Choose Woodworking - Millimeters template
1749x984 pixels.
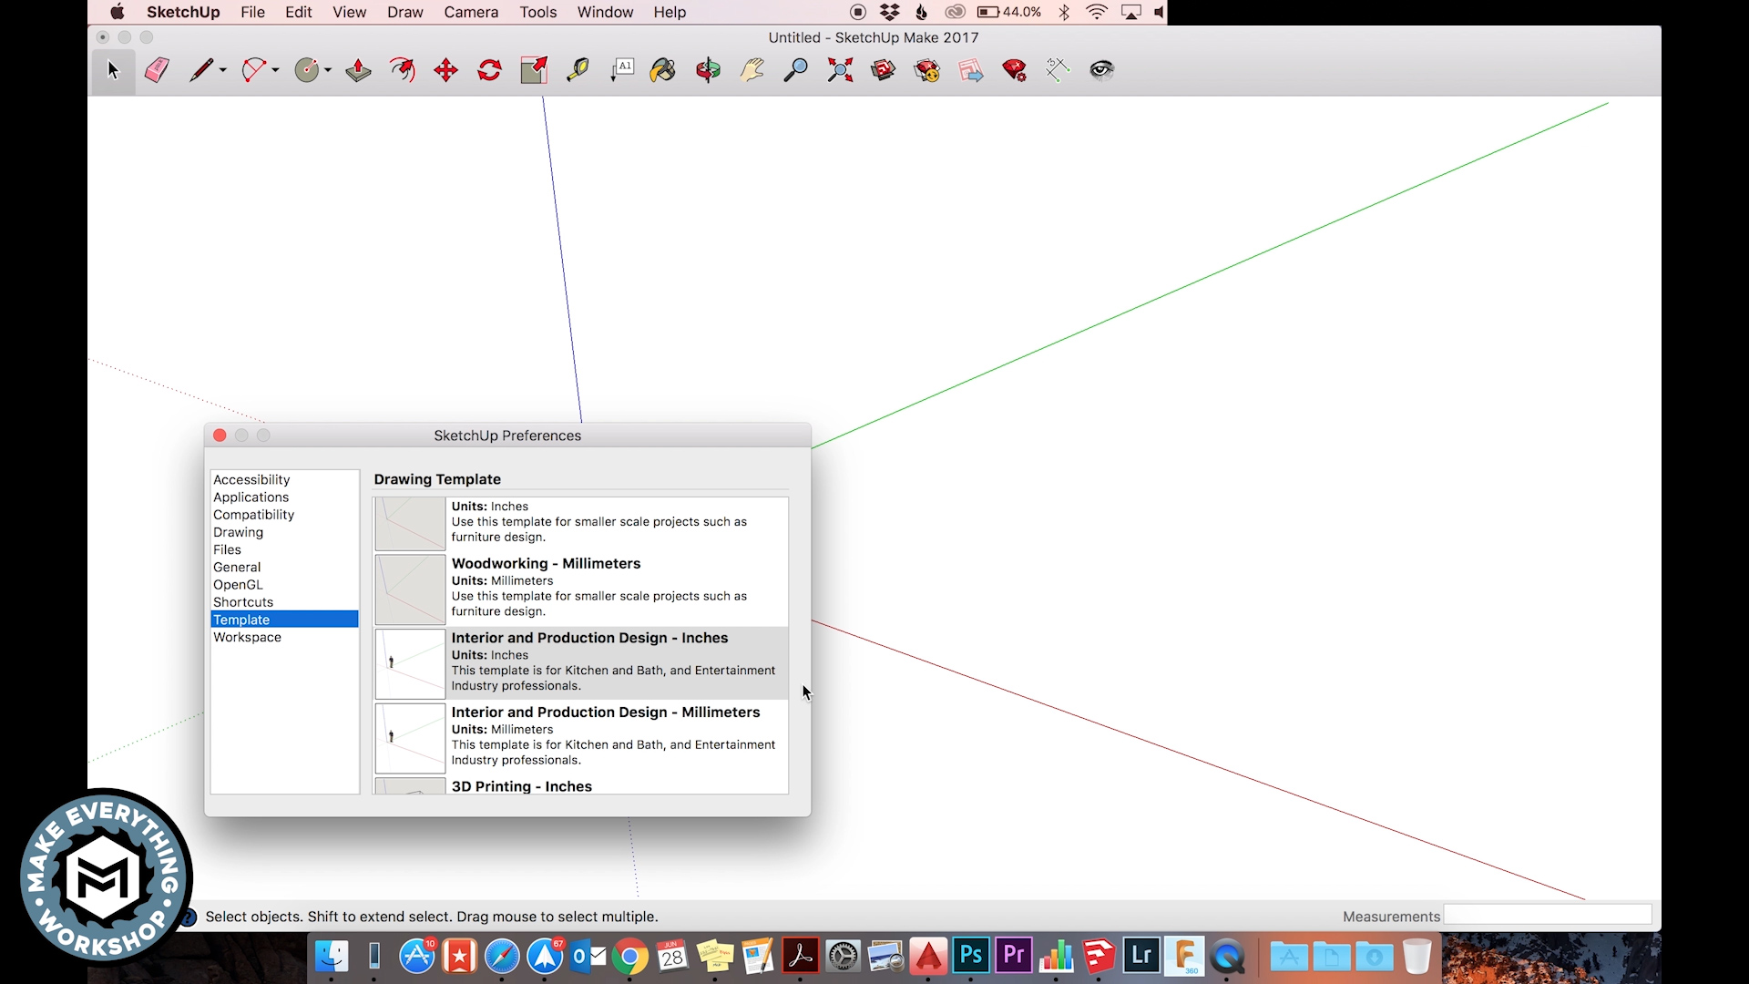[x=580, y=589]
